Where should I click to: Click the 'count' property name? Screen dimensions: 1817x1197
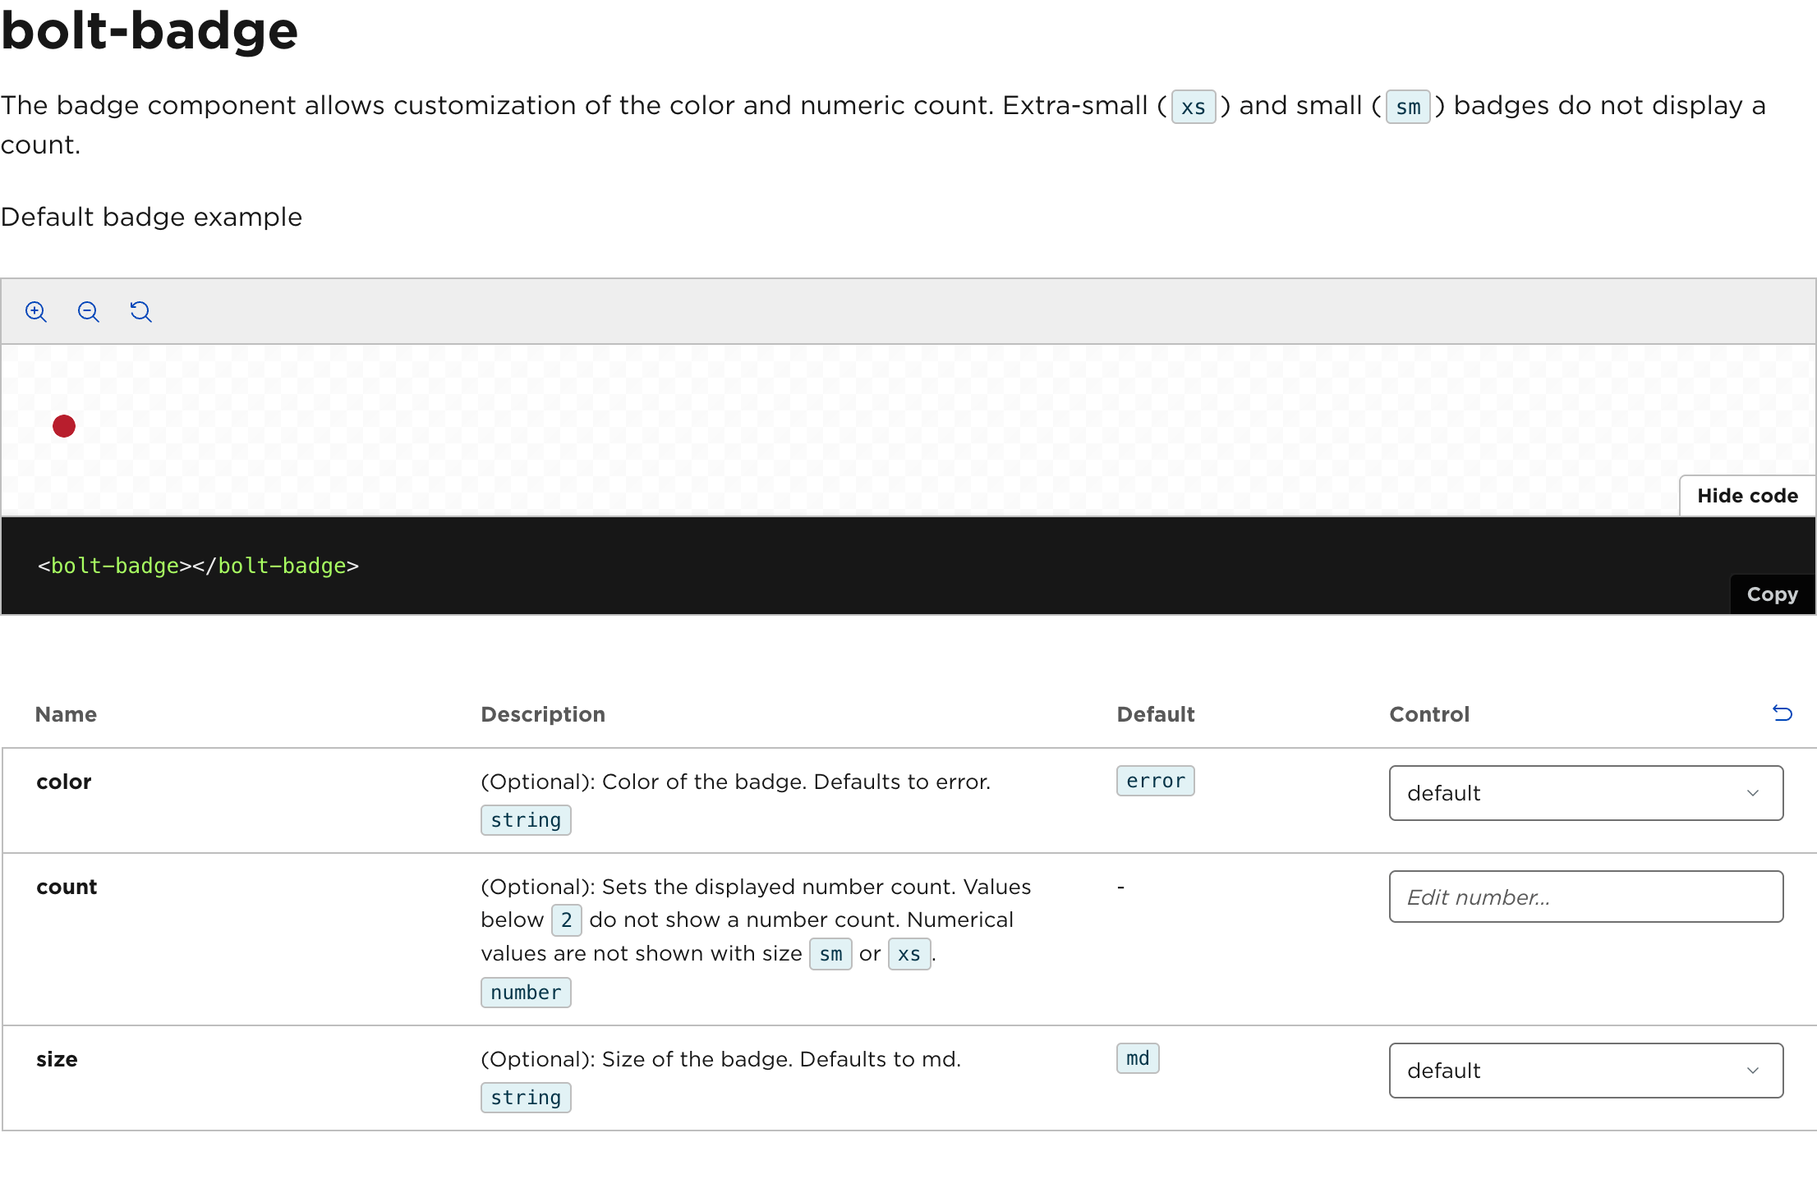pos(67,887)
